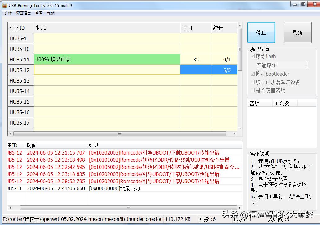Select the 0x00000000烧录成功 log entry
Screen dimensions: 320x225
124,188
